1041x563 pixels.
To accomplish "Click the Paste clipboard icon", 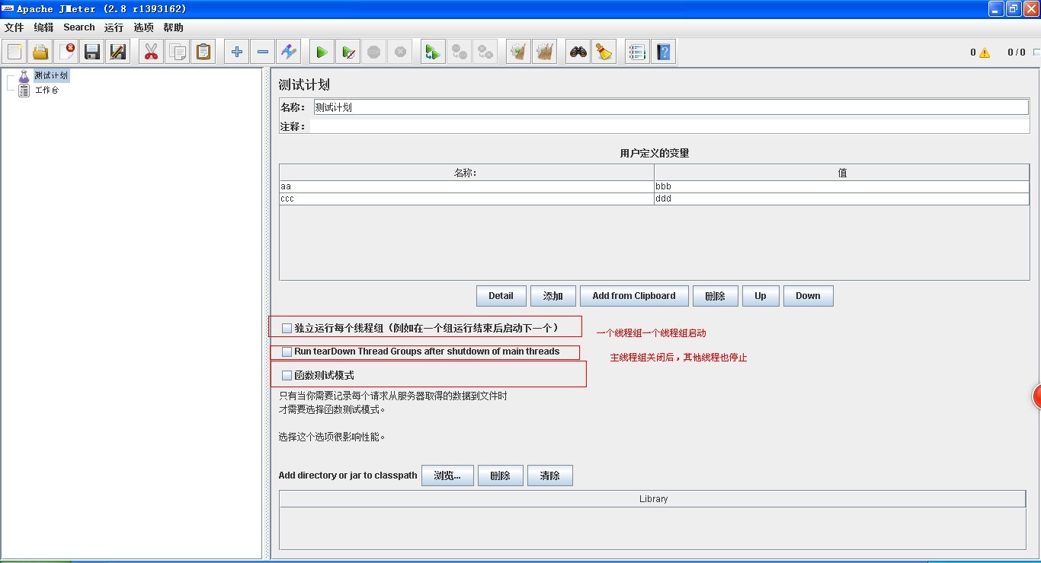I will [x=203, y=52].
